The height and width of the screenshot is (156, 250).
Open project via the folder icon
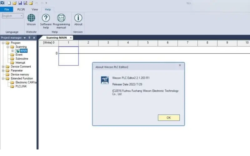pyautogui.click(x=15, y=3)
